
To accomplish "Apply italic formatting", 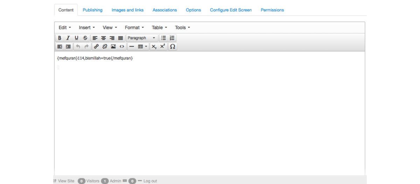I will click(68, 38).
